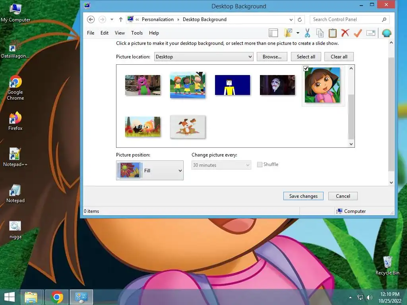
Task: Open recent locations dropdown arrow
Action: (x=112, y=19)
